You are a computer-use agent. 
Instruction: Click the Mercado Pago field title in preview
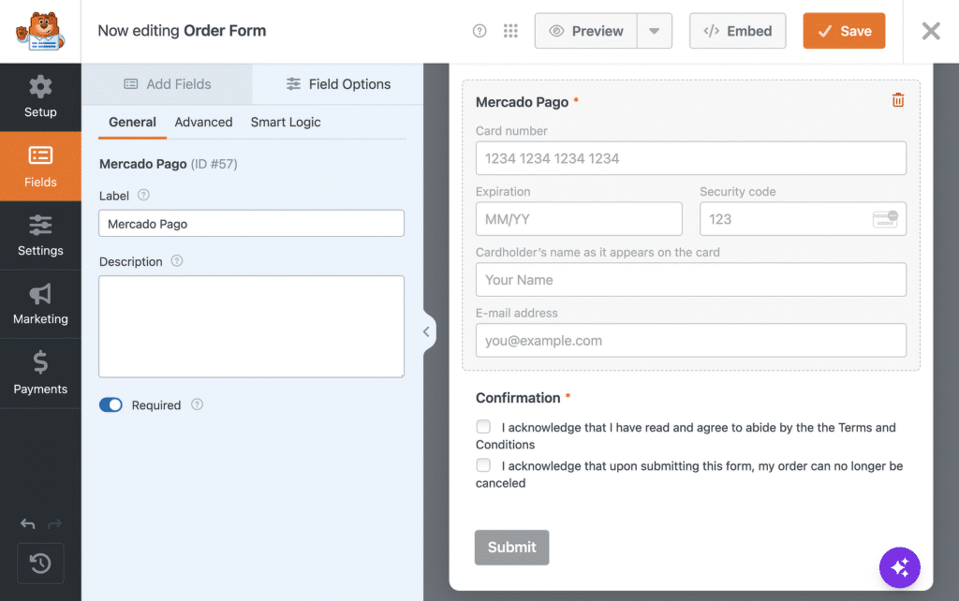pyautogui.click(x=523, y=102)
